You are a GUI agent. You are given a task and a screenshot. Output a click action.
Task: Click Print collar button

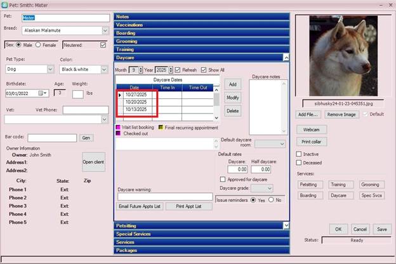311,142
